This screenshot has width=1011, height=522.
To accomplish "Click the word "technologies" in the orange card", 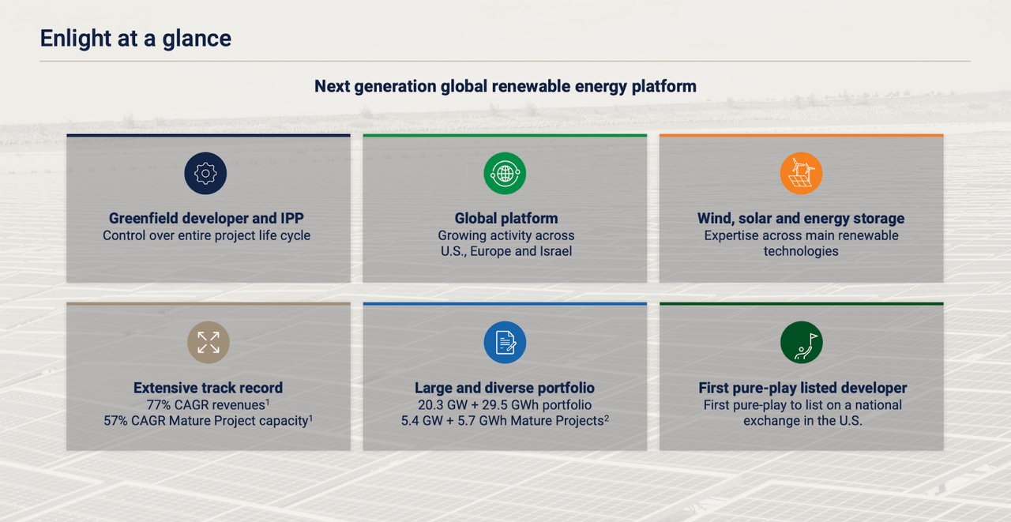I will pos(801,251).
